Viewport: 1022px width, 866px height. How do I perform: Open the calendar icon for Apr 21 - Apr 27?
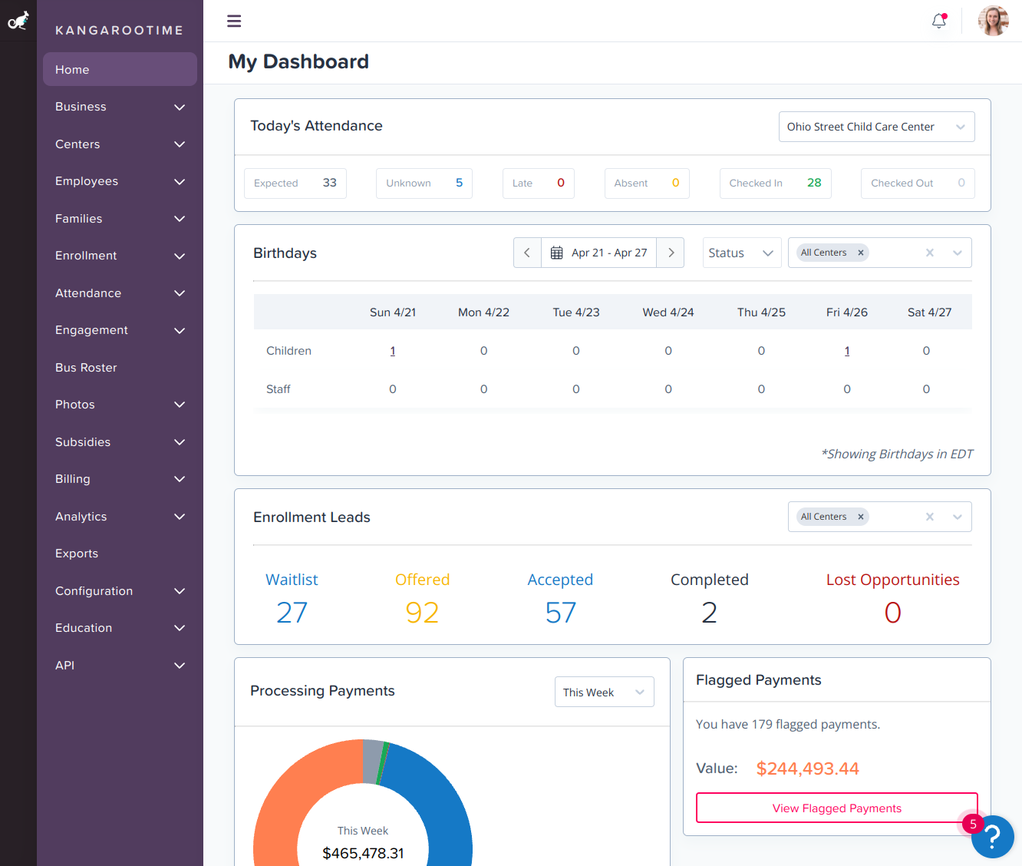[x=557, y=253]
